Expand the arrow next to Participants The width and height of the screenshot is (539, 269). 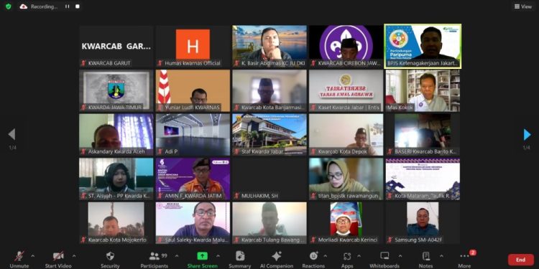coord(177,256)
